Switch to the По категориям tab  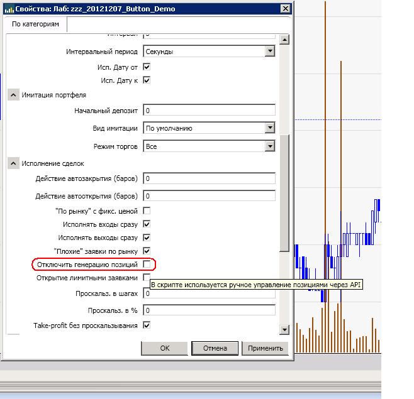click(x=36, y=24)
